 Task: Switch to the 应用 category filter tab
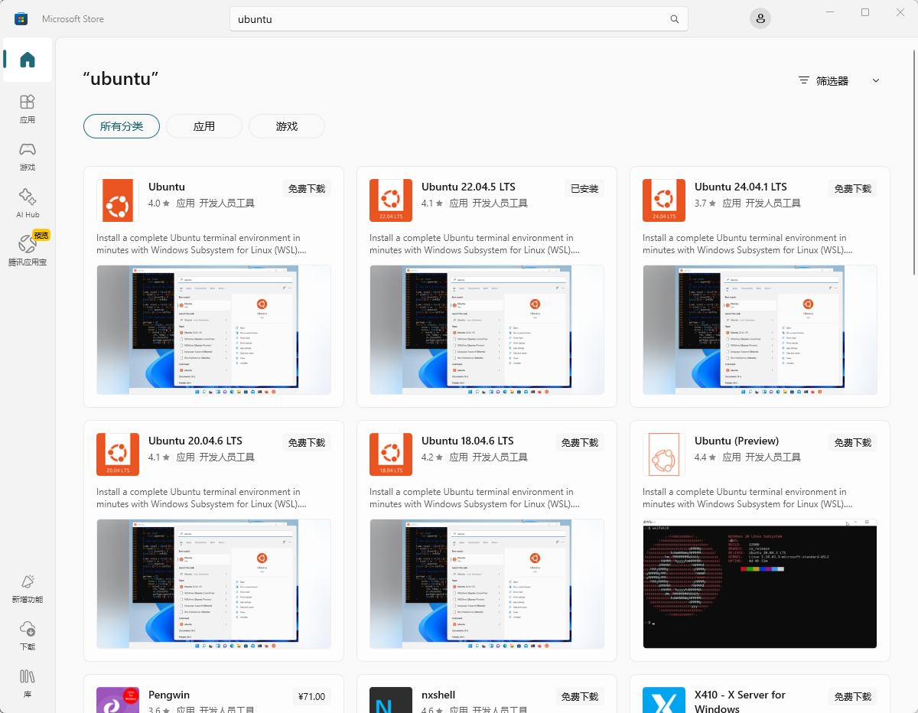[x=204, y=126]
